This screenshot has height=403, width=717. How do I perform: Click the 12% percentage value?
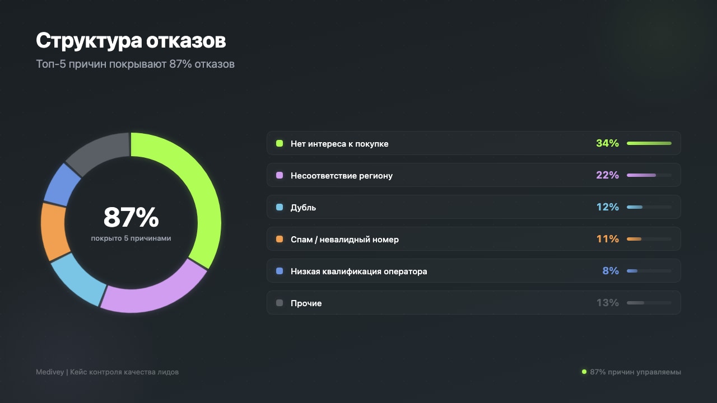coord(607,207)
